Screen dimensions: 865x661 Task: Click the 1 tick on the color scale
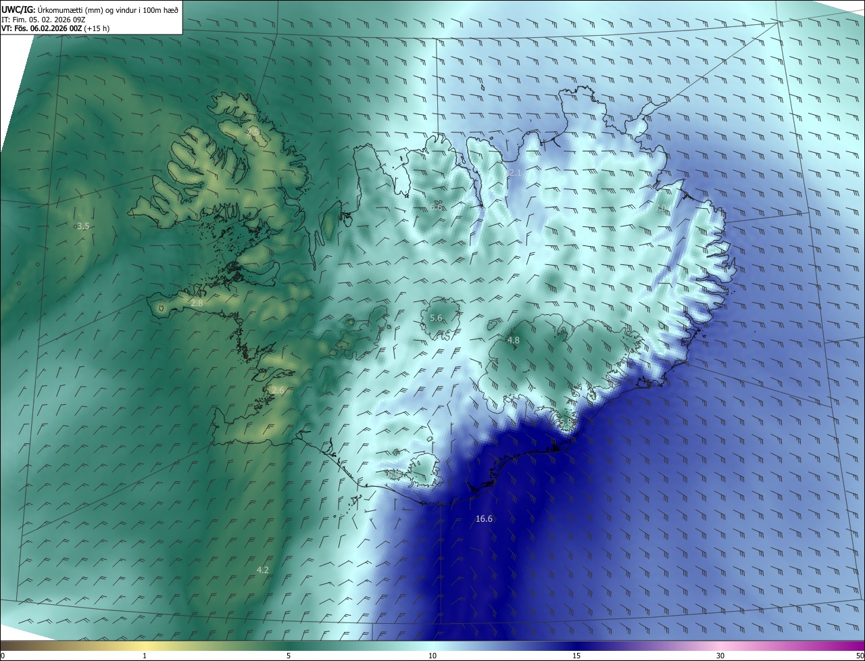(145, 656)
